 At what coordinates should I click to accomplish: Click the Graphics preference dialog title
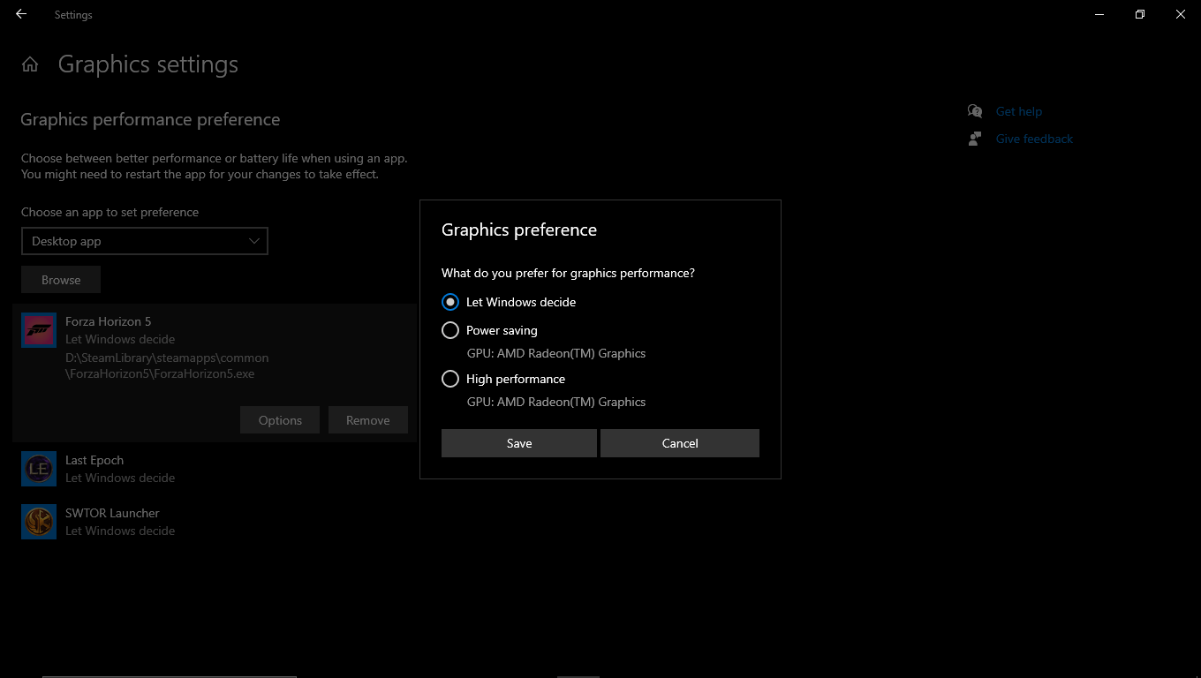519,230
